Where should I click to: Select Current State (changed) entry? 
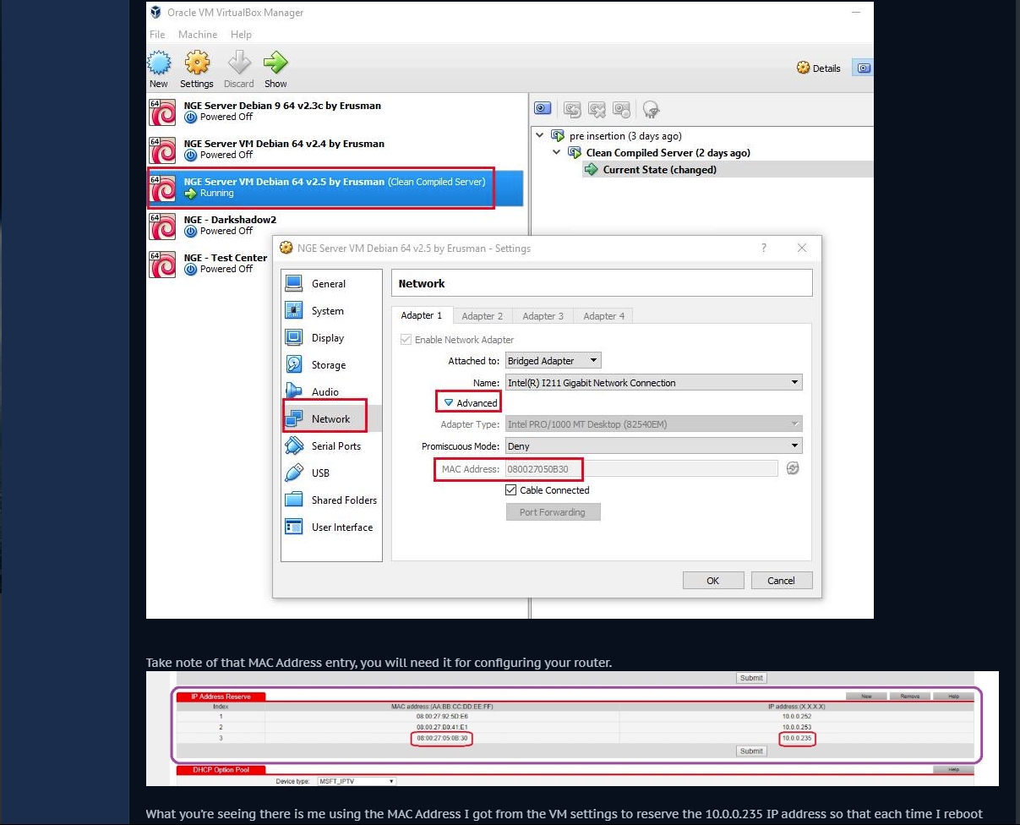click(659, 169)
